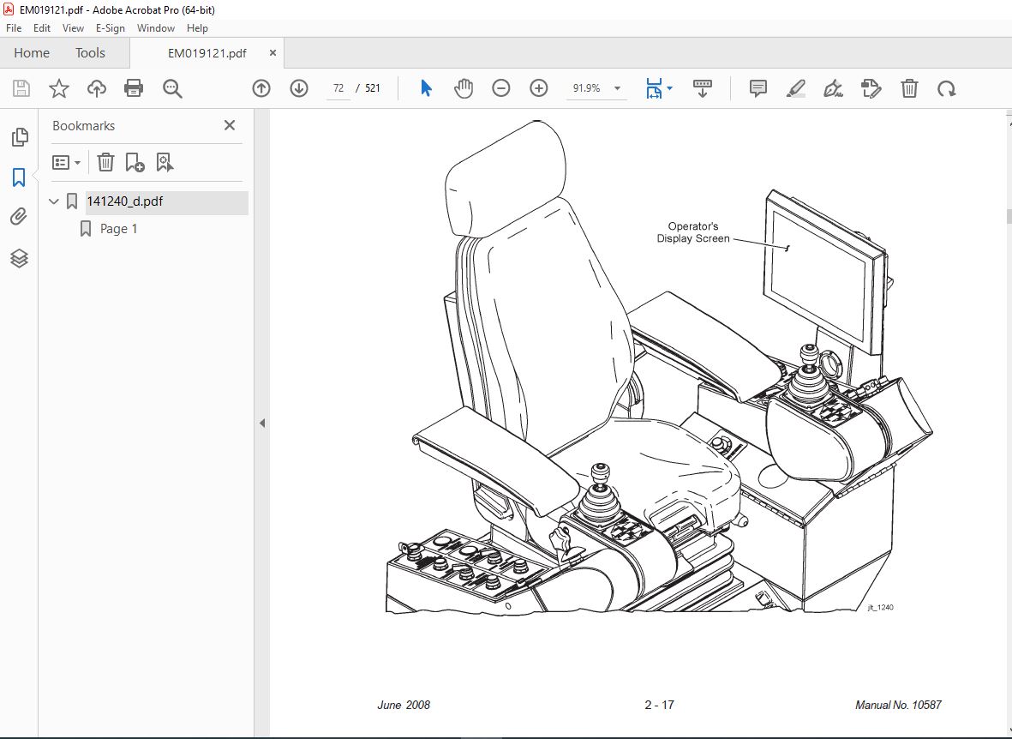1012x739 pixels.
Task: Open the zoom percentage dropdown
Action: coord(618,88)
